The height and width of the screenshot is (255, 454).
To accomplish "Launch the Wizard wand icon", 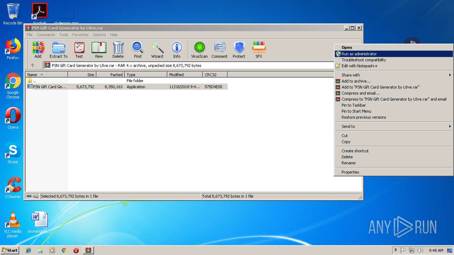I will click(157, 50).
